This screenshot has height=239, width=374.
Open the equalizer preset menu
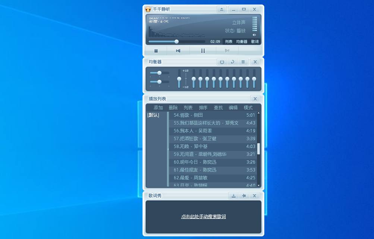(x=243, y=62)
